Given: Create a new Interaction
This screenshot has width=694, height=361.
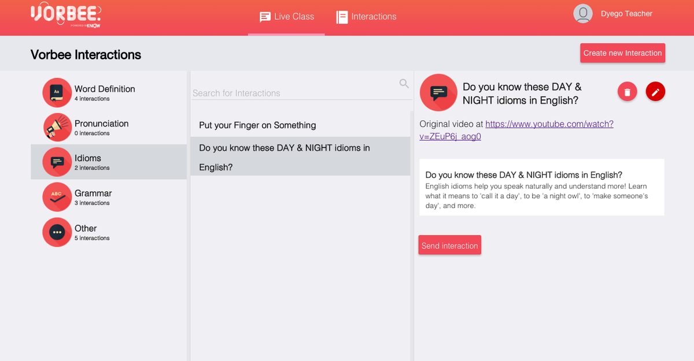Looking at the screenshot, I should [x=623, y=53].
